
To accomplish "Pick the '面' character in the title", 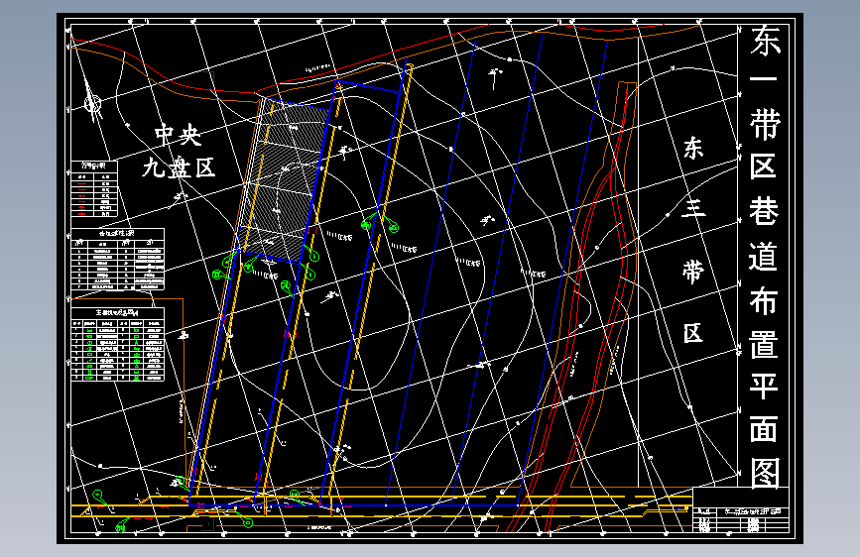I will (764, 429).
